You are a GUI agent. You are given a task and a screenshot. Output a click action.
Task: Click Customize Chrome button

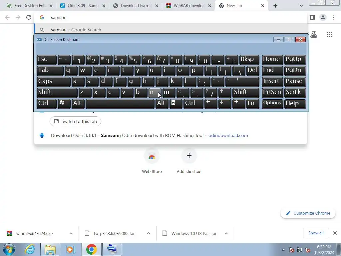click(308, 213)
